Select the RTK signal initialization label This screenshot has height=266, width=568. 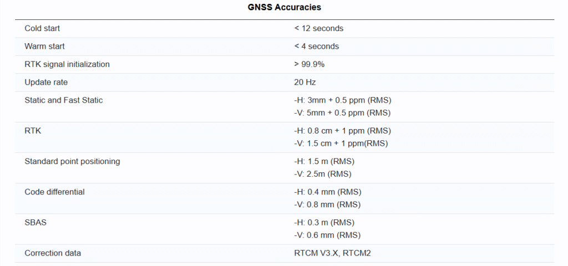(x=67, y=64)
